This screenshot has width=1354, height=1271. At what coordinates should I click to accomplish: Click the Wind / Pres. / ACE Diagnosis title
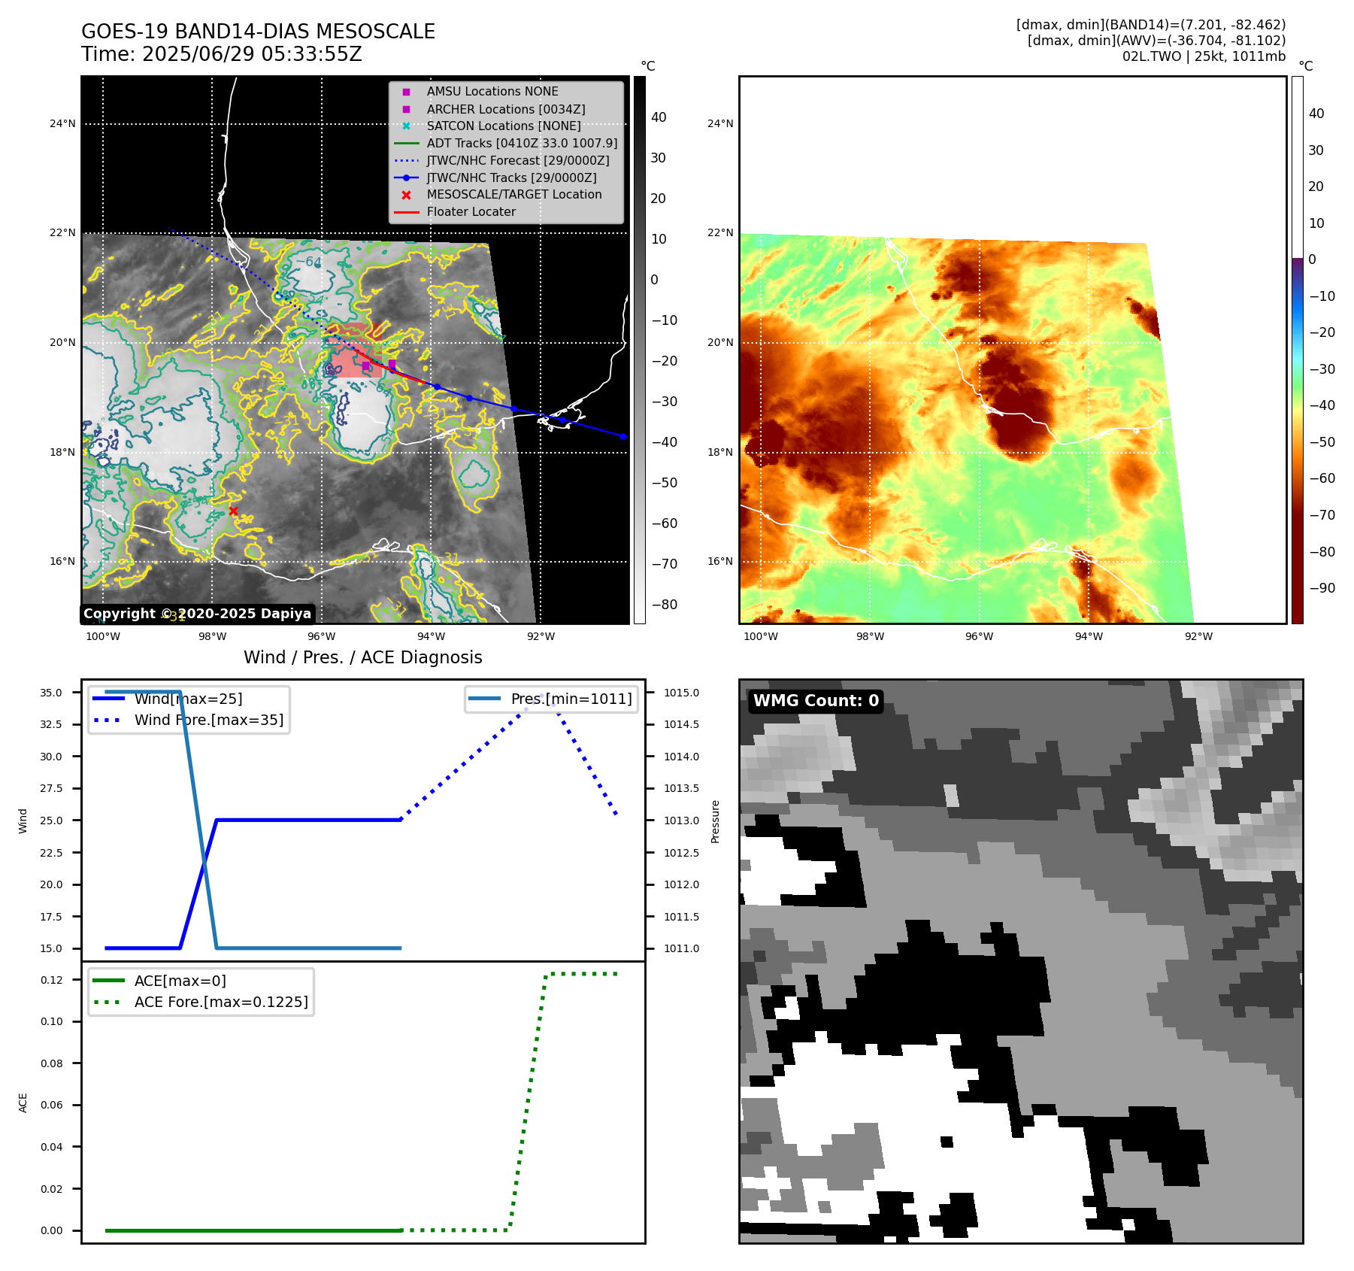(363, 657)
